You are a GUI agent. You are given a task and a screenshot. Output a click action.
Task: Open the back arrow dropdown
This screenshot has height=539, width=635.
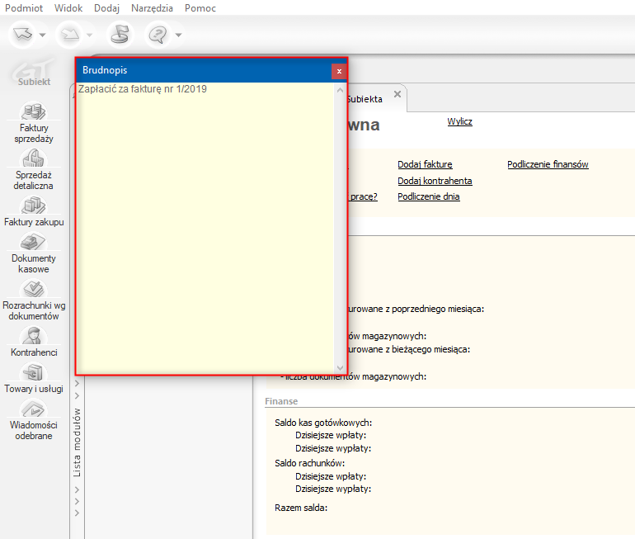point(42,35)
